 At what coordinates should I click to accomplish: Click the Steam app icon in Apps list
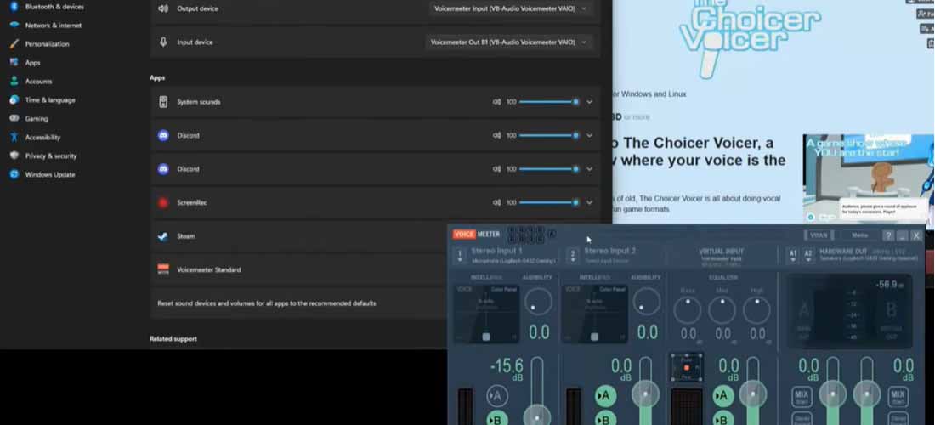click(163, 236)
